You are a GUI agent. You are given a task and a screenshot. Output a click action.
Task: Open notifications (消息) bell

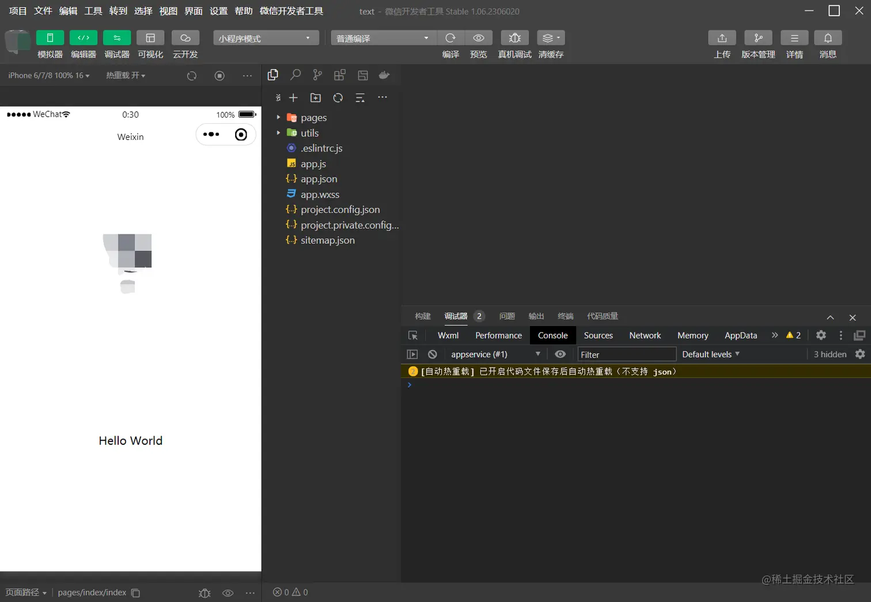click(828, 38)
